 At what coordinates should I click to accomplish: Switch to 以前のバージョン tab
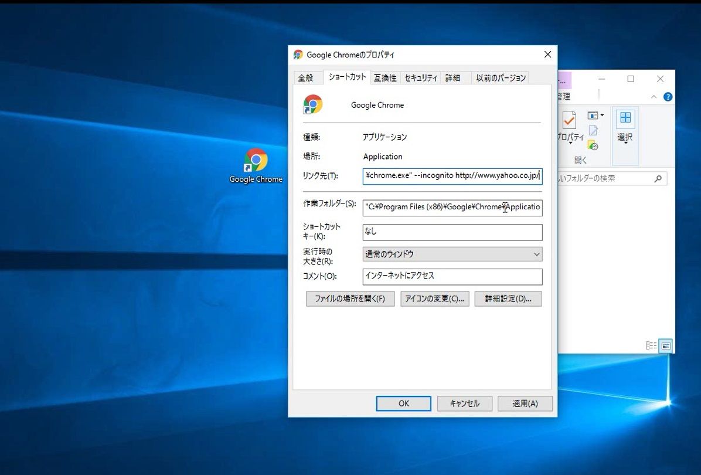pos(501,78)
